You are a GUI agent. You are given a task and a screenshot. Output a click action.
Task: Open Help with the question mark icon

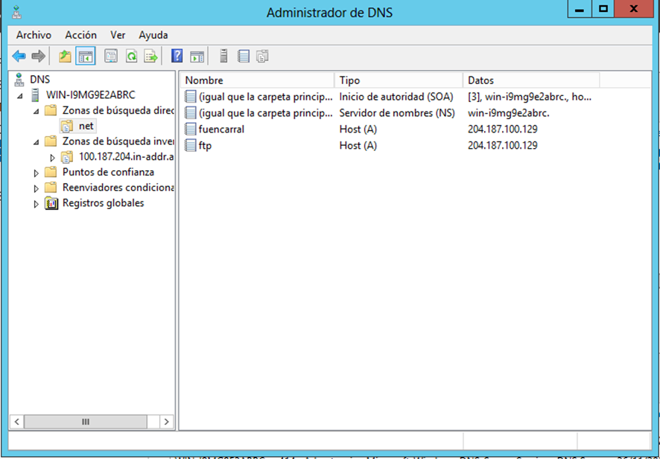pos(177,56)
